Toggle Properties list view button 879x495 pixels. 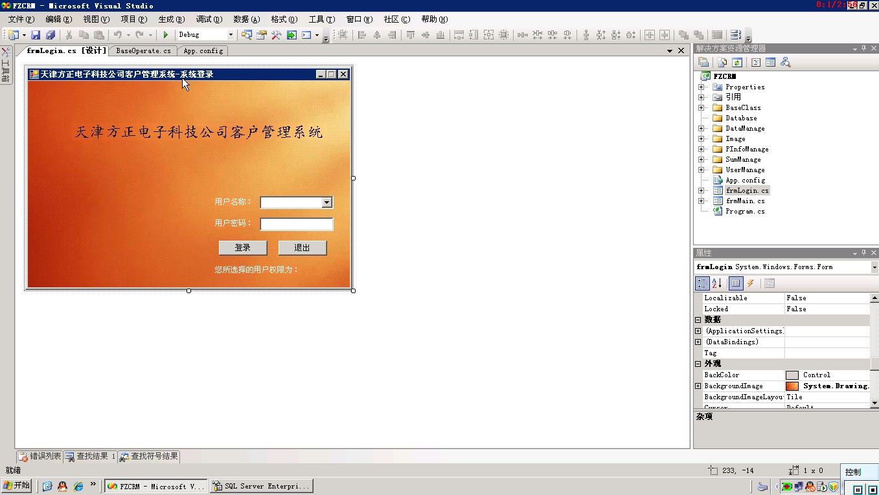point(735,283)
